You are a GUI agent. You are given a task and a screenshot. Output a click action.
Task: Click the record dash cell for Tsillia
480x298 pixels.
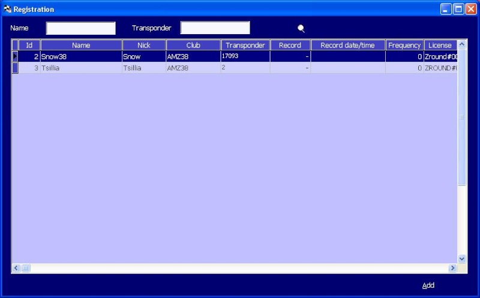(290, 68)
